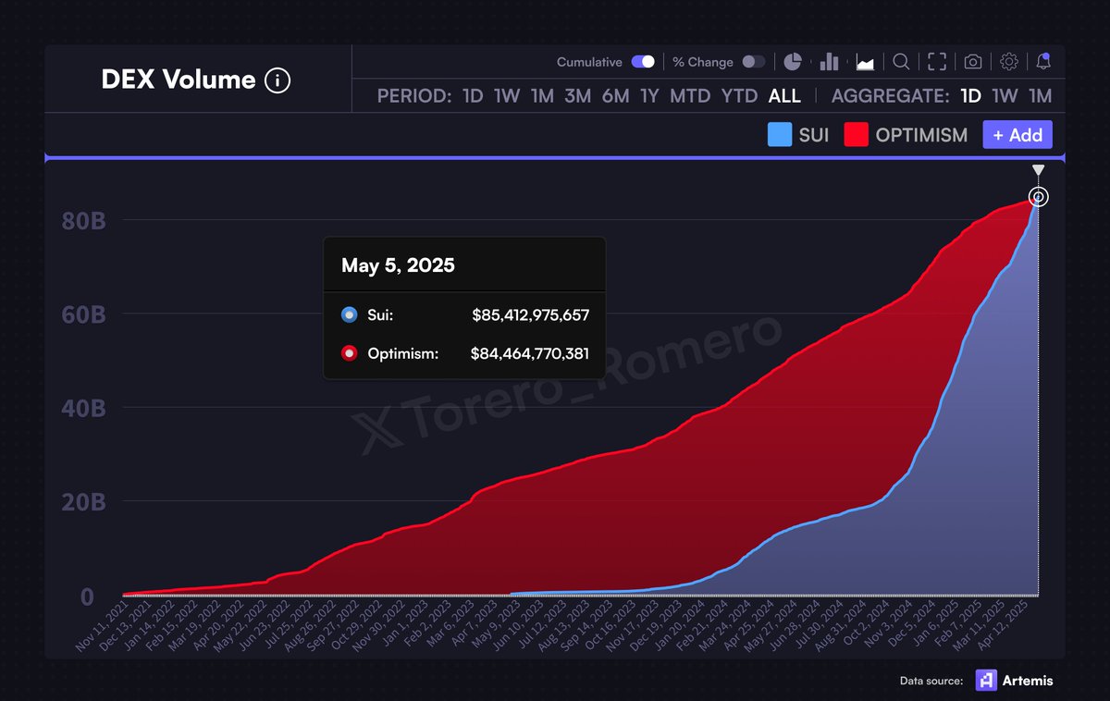Set period to 1M

click(x=542, y=96)
